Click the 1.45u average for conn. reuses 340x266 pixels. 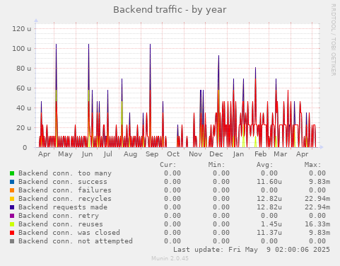click(271, 224)
